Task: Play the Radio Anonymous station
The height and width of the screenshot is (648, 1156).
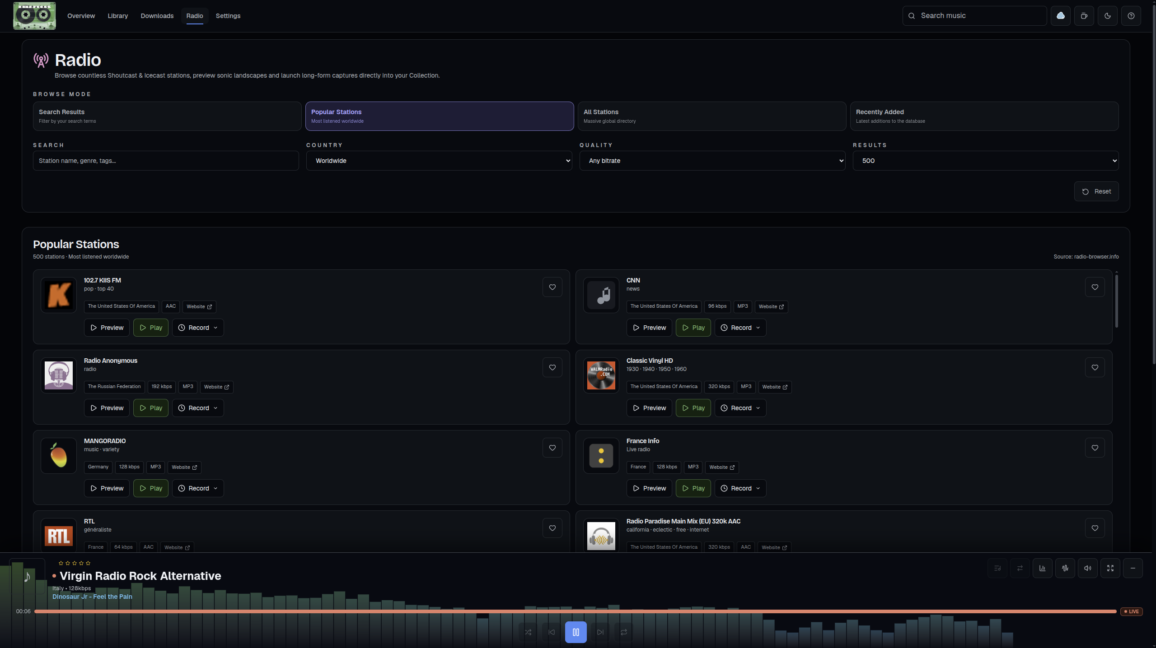Action: click(x=151, y=408)
